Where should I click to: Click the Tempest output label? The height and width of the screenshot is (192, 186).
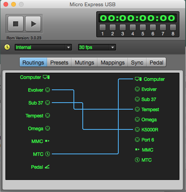pos(150,110)
